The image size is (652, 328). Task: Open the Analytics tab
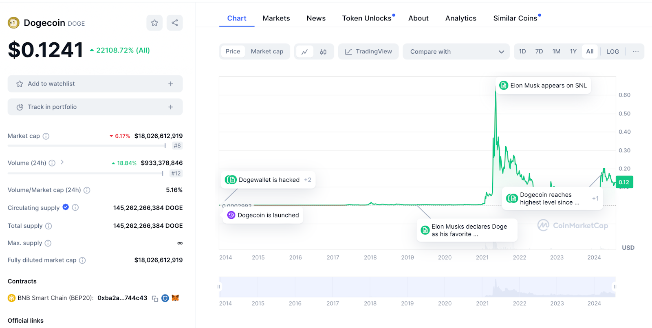pyautogui.click(x=461, y=18)
